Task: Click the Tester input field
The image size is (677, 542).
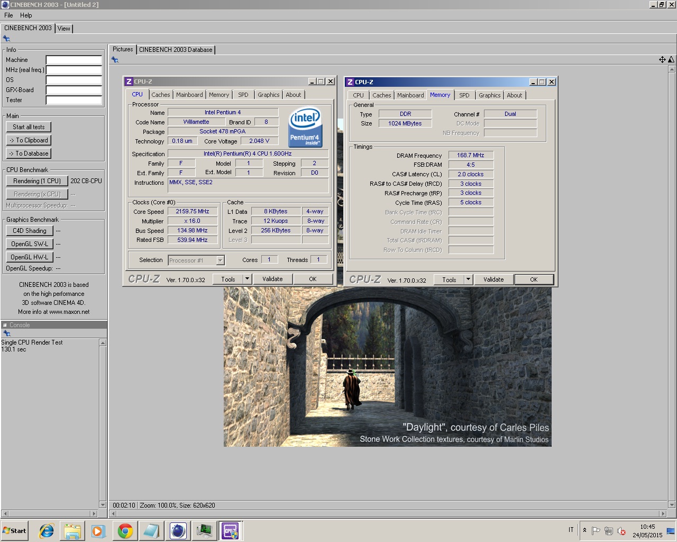Action: pyautogui.click(x=74, y=100)
